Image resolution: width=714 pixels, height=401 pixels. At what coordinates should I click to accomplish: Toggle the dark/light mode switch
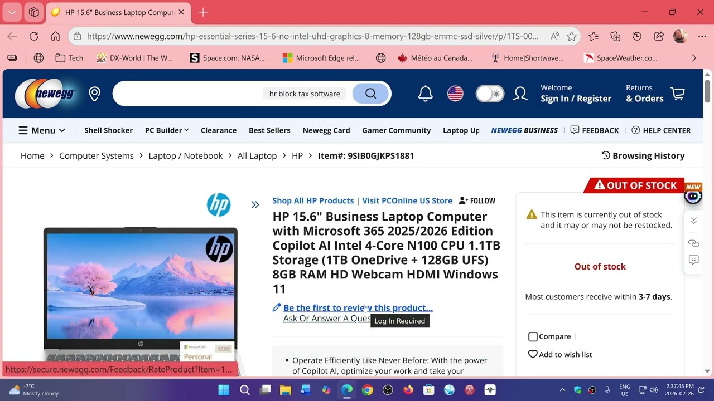click(x=490, y=94)
